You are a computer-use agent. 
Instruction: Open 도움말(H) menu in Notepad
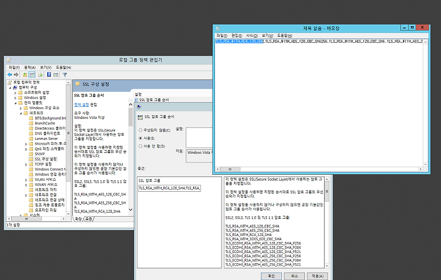[x=284, y=36]
